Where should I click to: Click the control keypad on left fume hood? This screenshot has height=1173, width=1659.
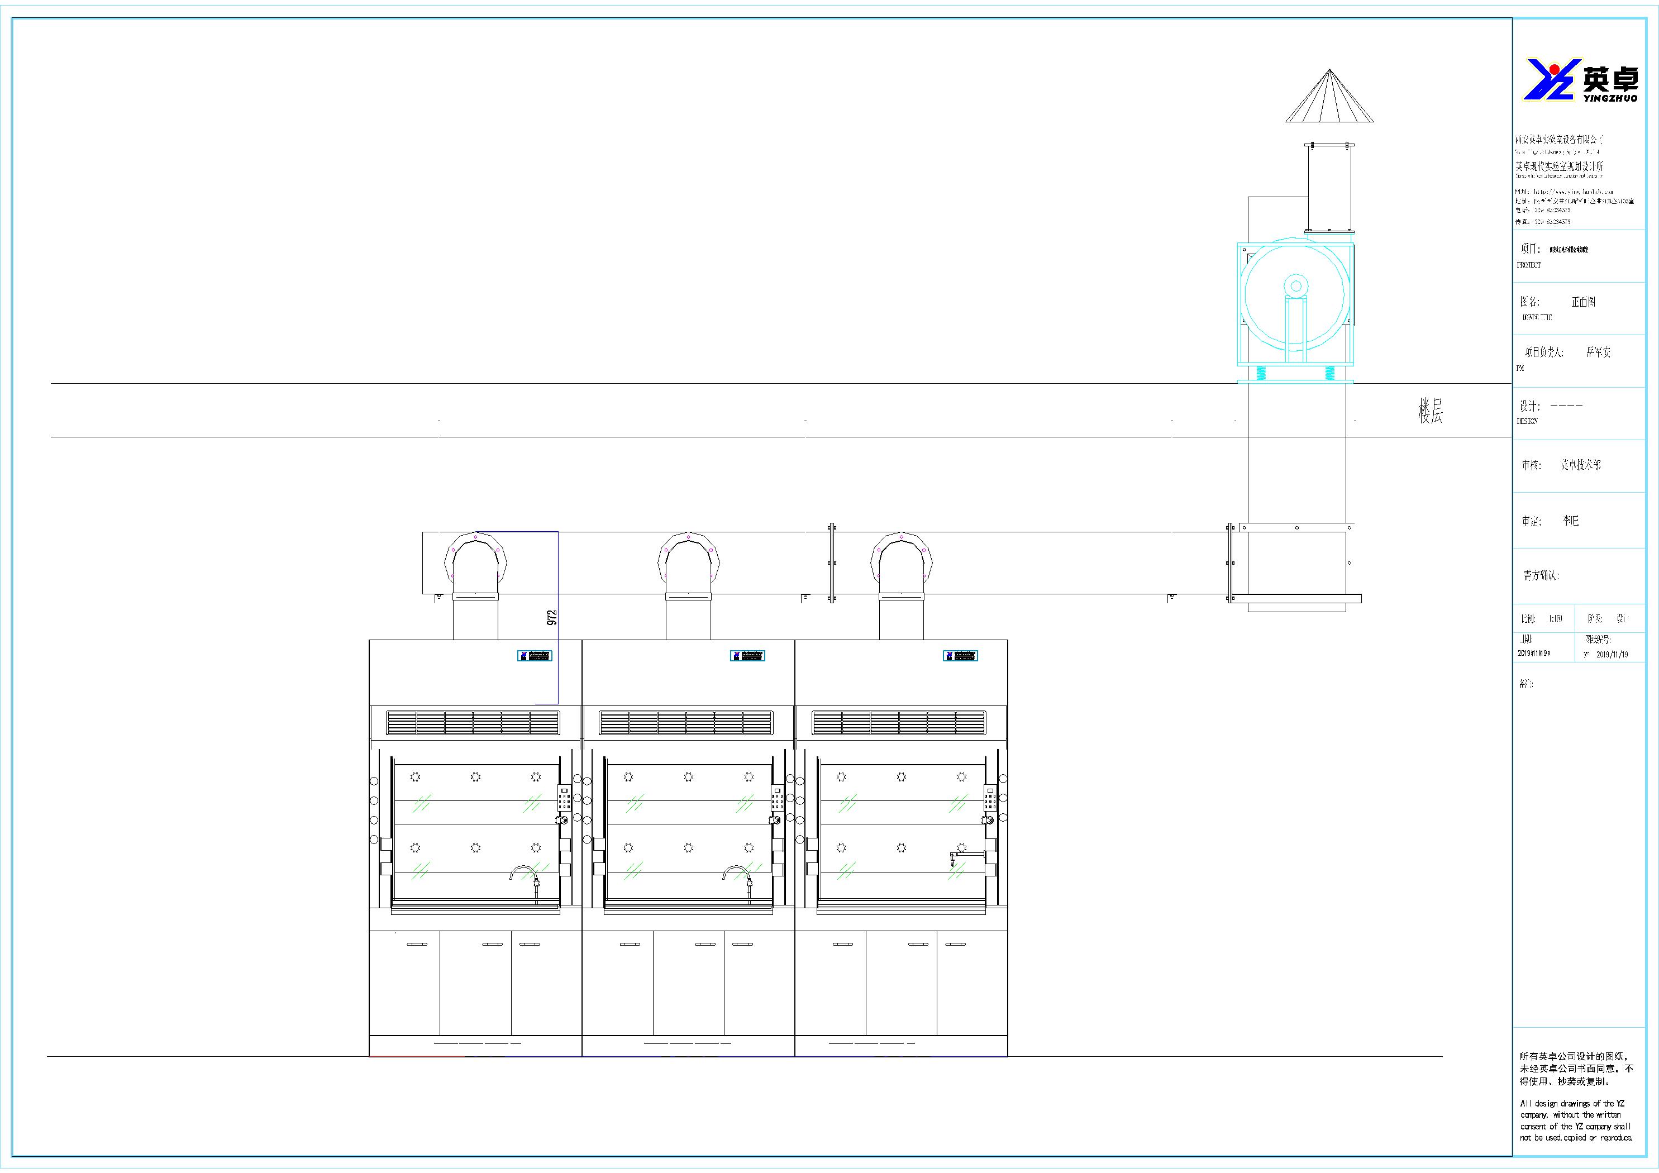[564, 797]
